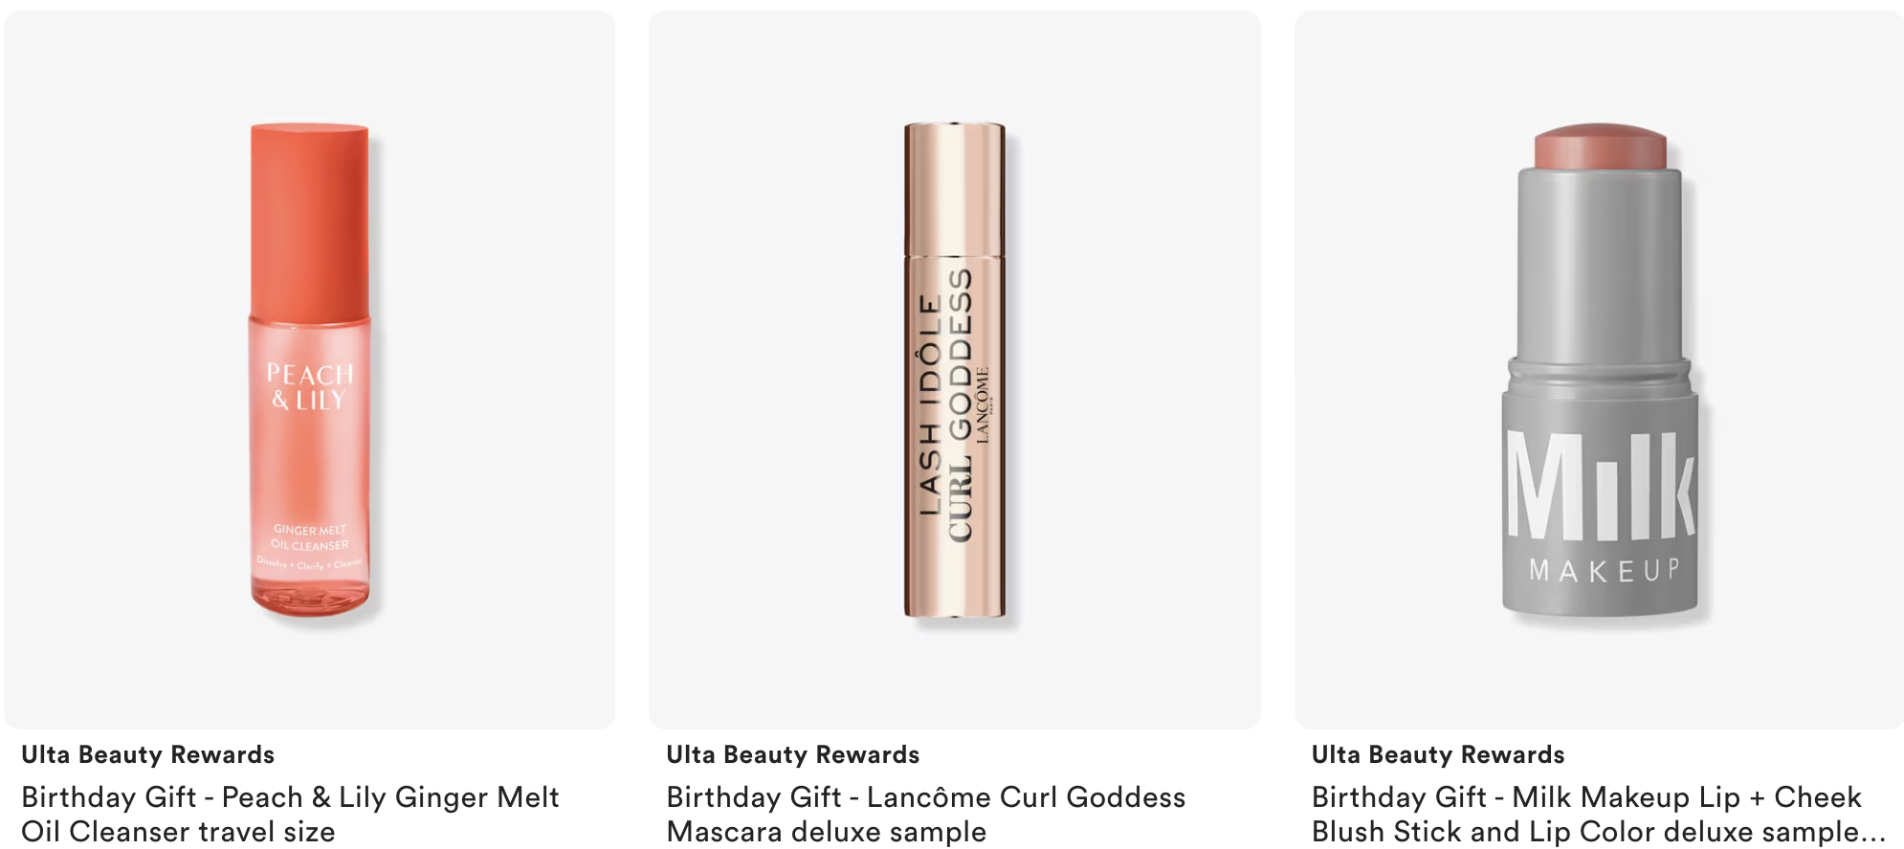Click 'Oil Cleanser travel size' title line
Viewport: 1904px width, 849px height.
coord(178,832)
